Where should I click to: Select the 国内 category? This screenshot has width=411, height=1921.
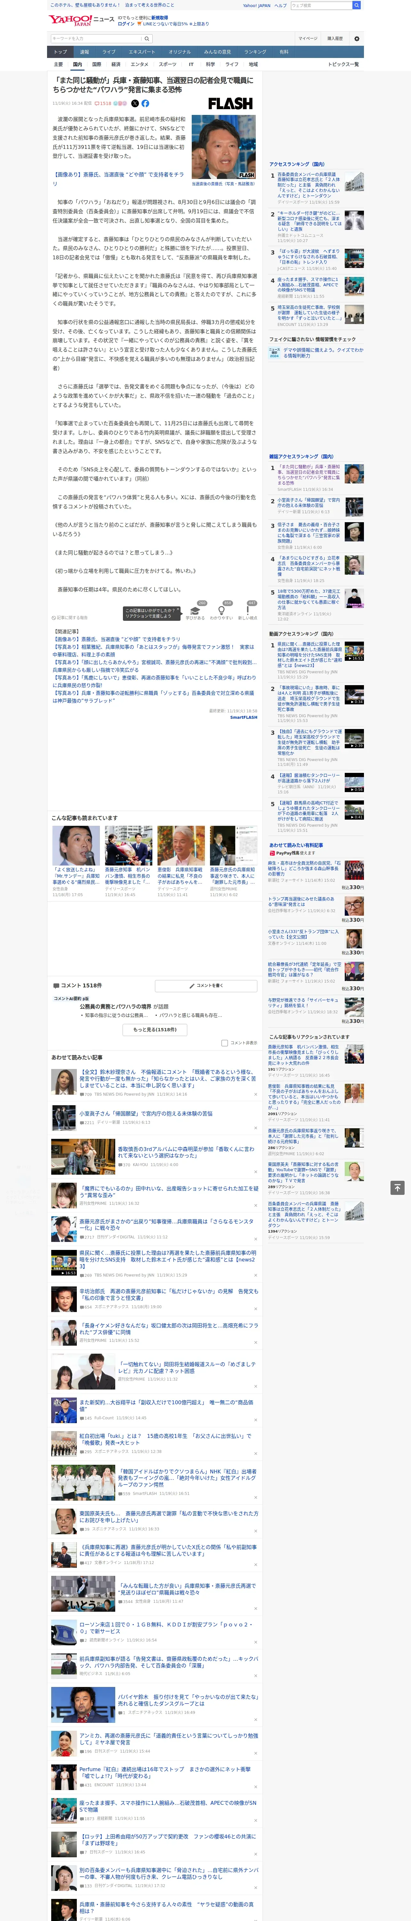point(77,64)
